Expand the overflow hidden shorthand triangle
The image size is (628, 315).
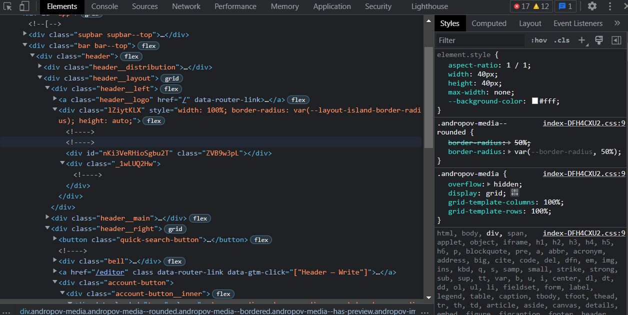pyautogui.click(x=489, y=184)
